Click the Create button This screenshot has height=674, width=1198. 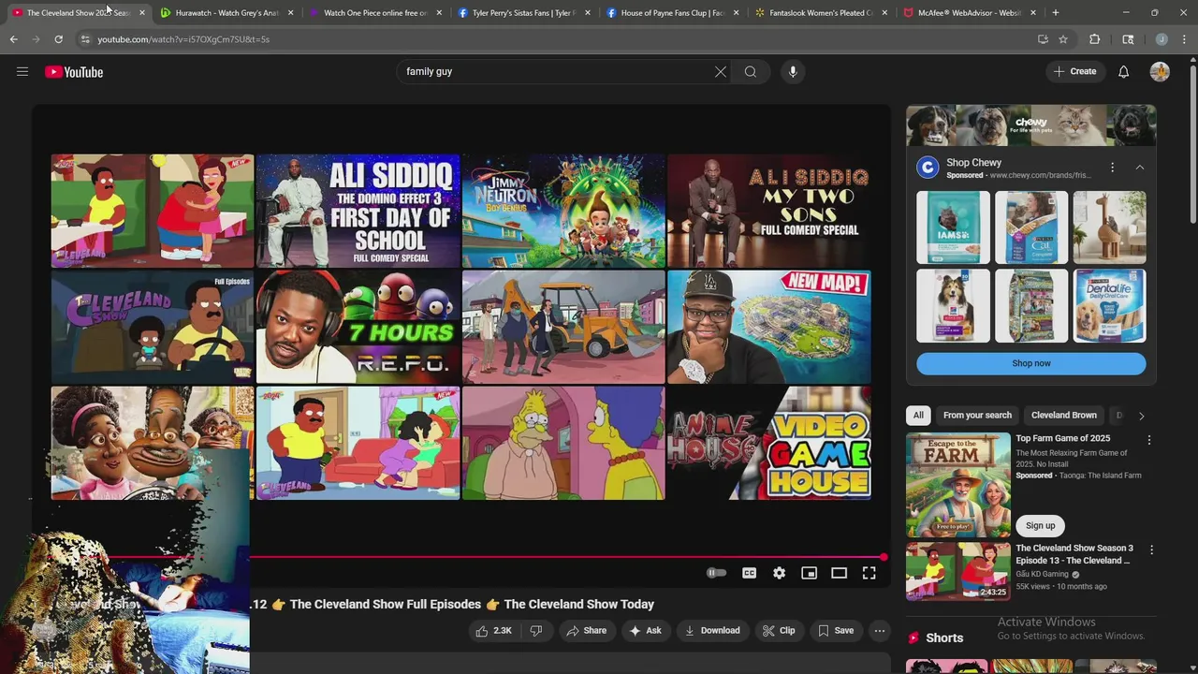[x=1074, y=72]
